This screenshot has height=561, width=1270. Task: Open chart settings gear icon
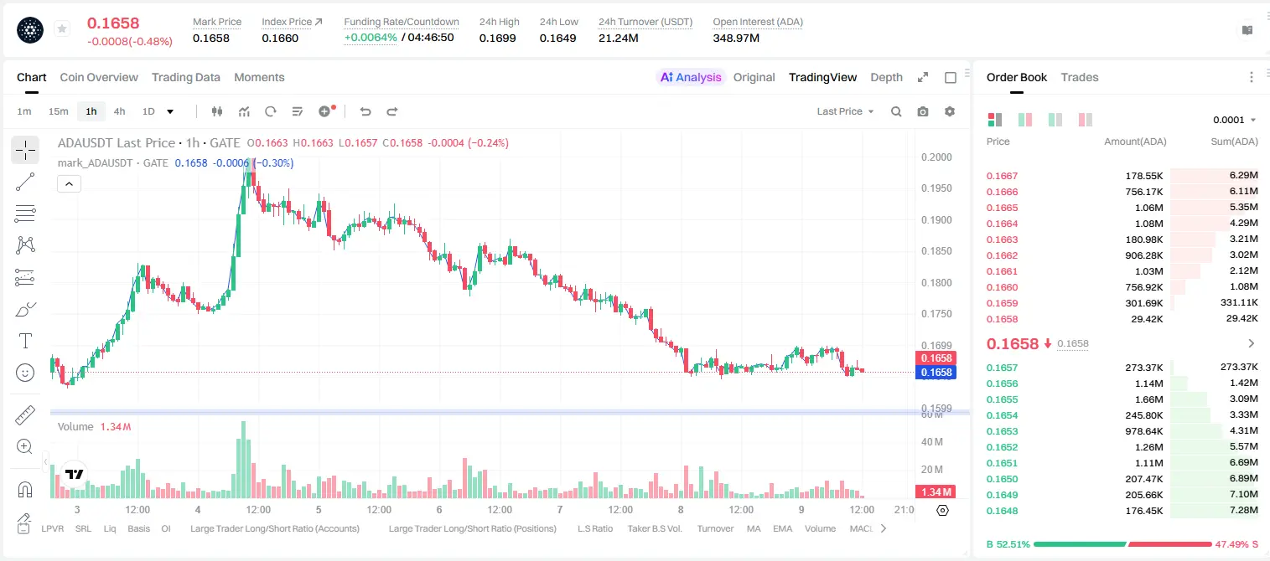(950, 111)
